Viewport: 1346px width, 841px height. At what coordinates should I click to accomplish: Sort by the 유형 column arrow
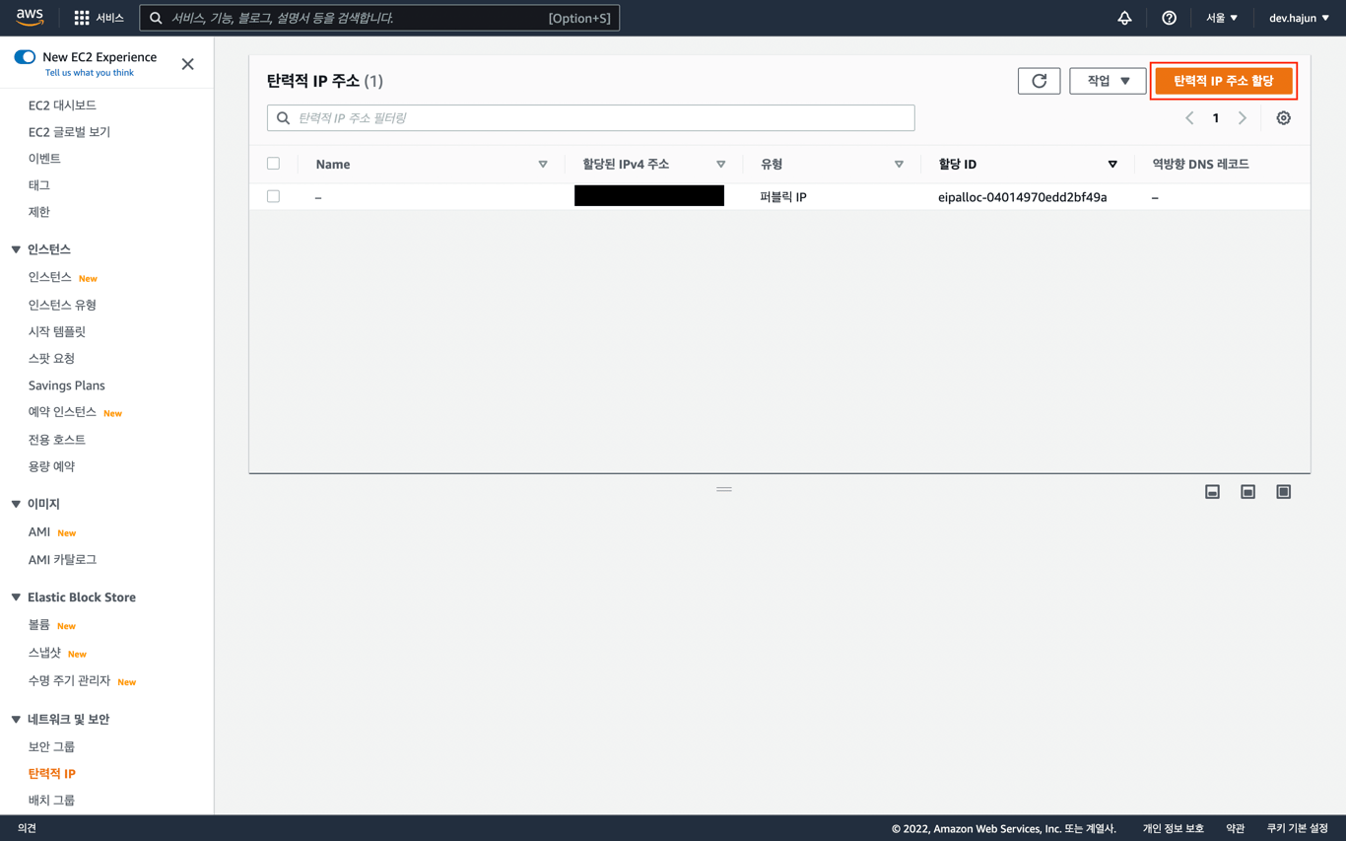click(899, 165)
